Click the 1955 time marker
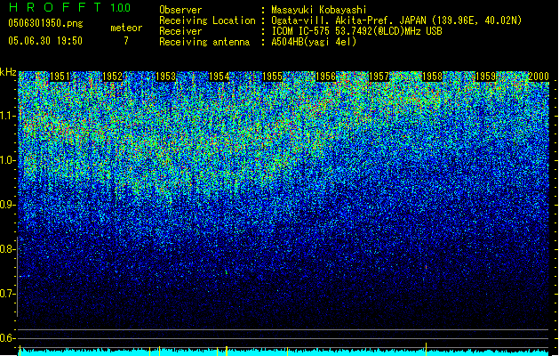559x356 pixels. (x=272, y=77)
